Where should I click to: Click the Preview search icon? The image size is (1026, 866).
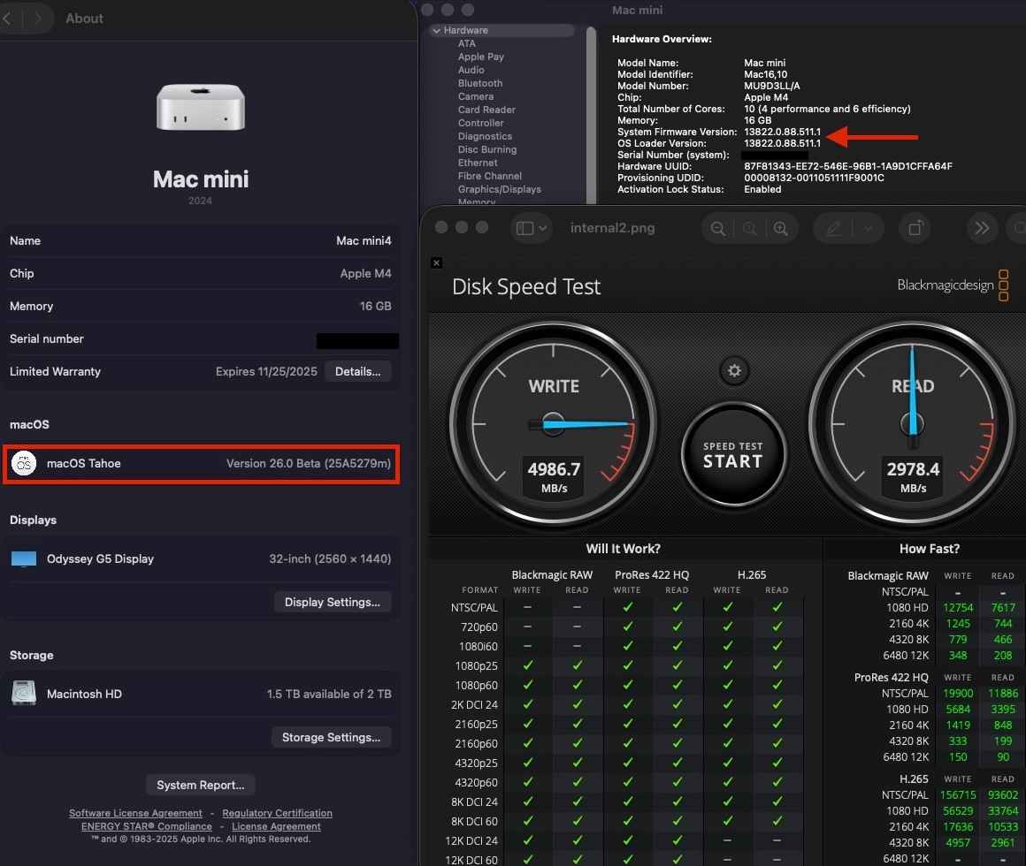pyautogui.click(x=1019, y=228)
